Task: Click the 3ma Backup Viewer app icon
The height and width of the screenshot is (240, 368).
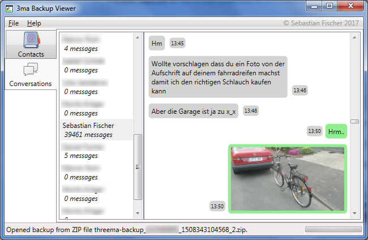Action: 9,9
